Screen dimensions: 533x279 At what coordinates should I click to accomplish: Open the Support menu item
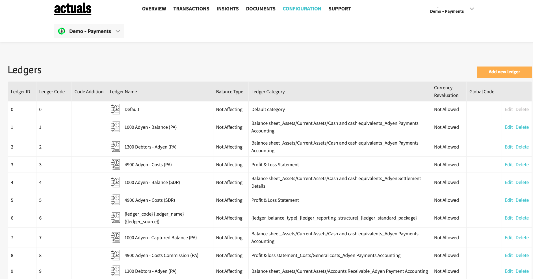click(x=339, y=9)
